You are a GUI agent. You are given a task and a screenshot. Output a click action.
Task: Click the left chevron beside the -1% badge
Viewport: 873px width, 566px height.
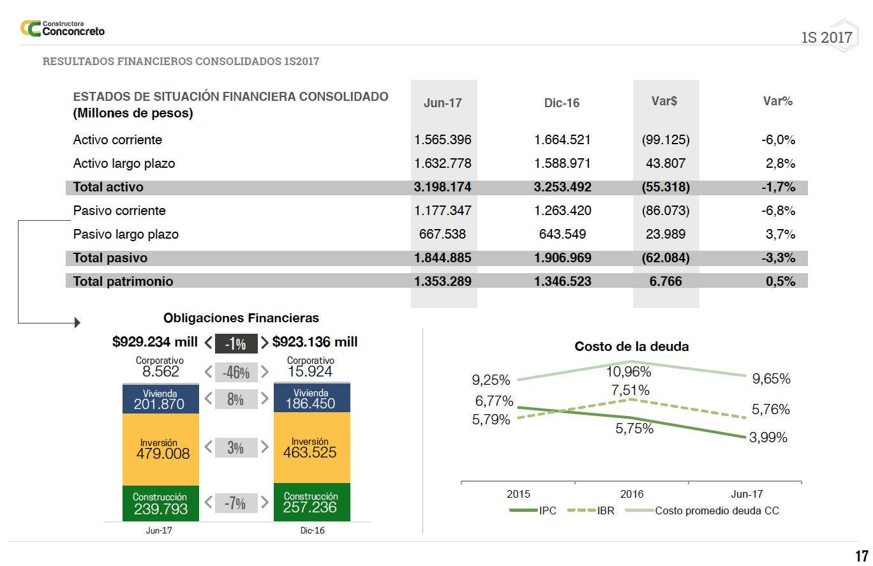208,343
